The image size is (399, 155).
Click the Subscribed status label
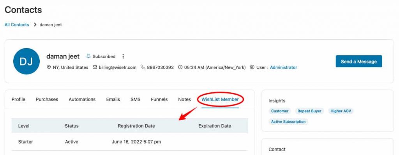[x=104, y=56]
